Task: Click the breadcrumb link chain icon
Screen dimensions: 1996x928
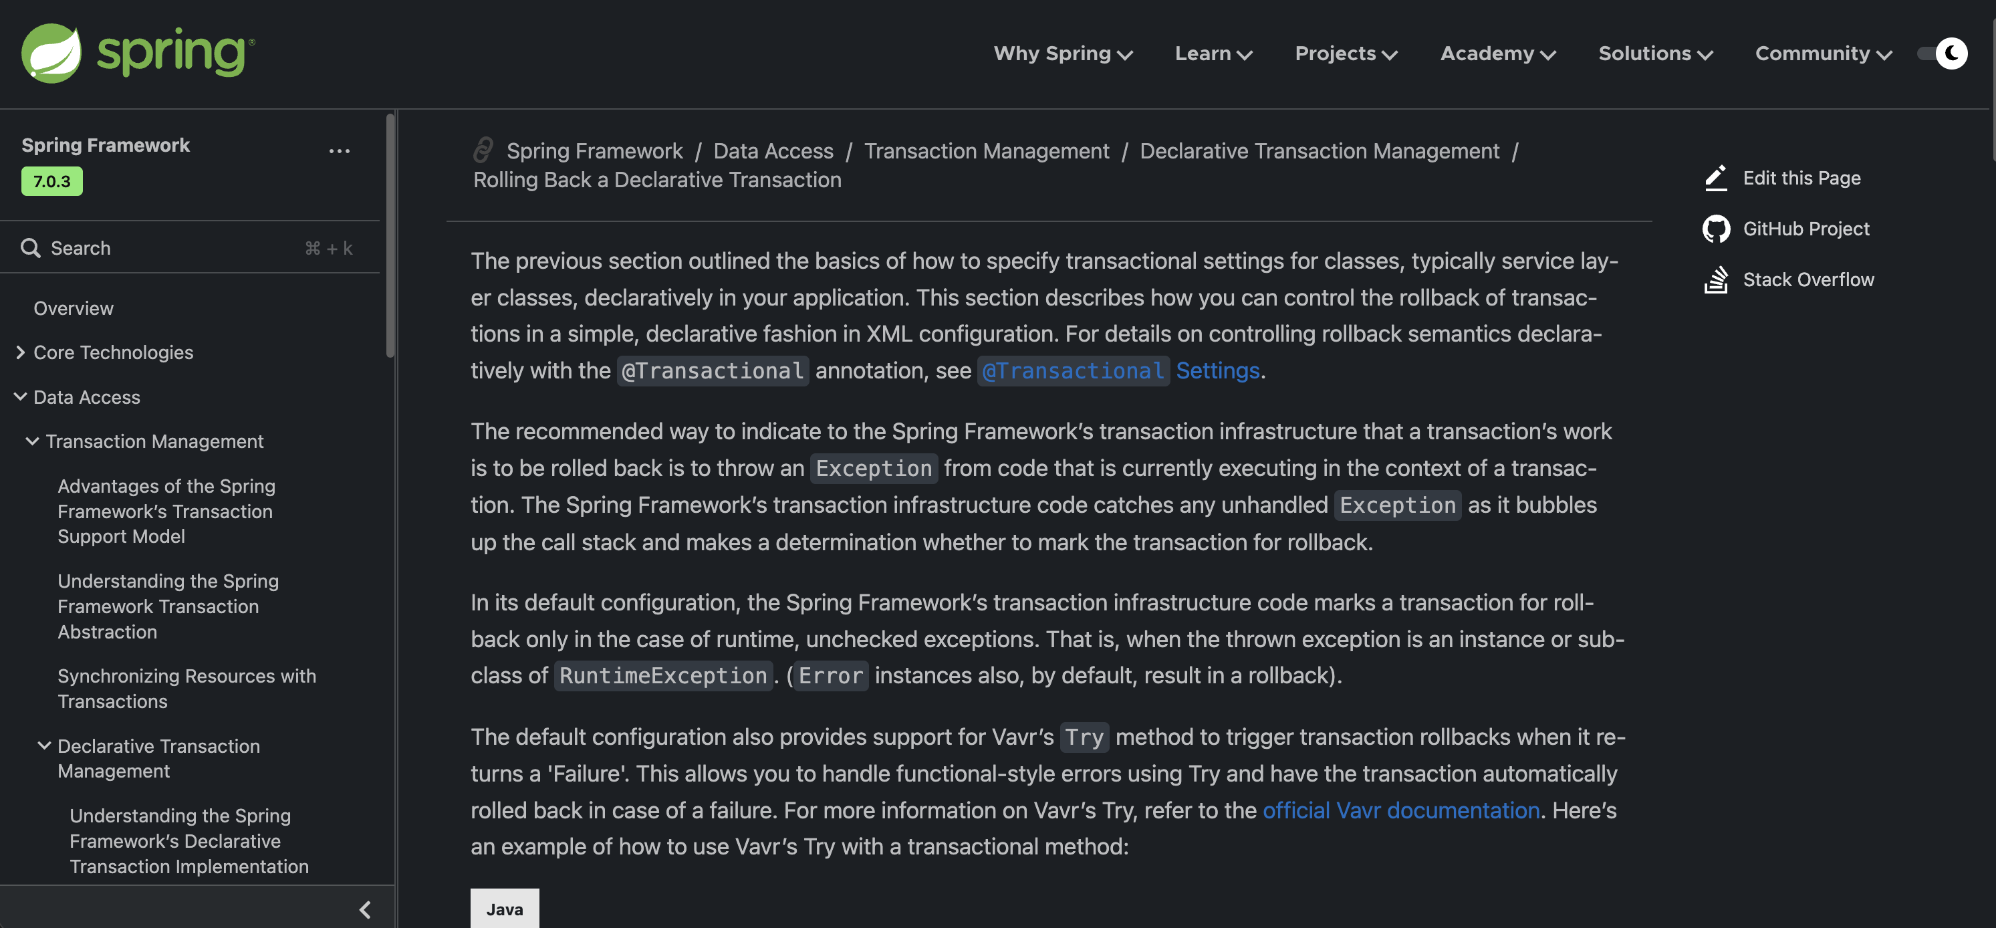Action: pos(483,150)
